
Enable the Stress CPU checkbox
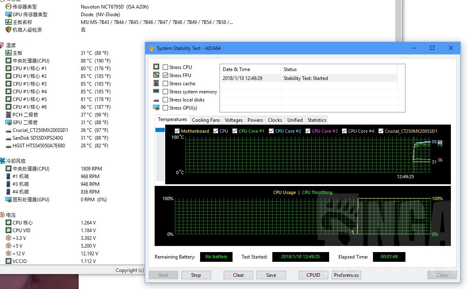click(x=166, y=67)
